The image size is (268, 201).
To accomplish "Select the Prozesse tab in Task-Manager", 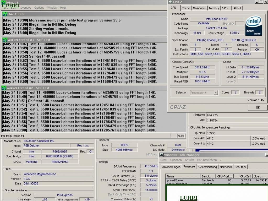I will [189, 166].
